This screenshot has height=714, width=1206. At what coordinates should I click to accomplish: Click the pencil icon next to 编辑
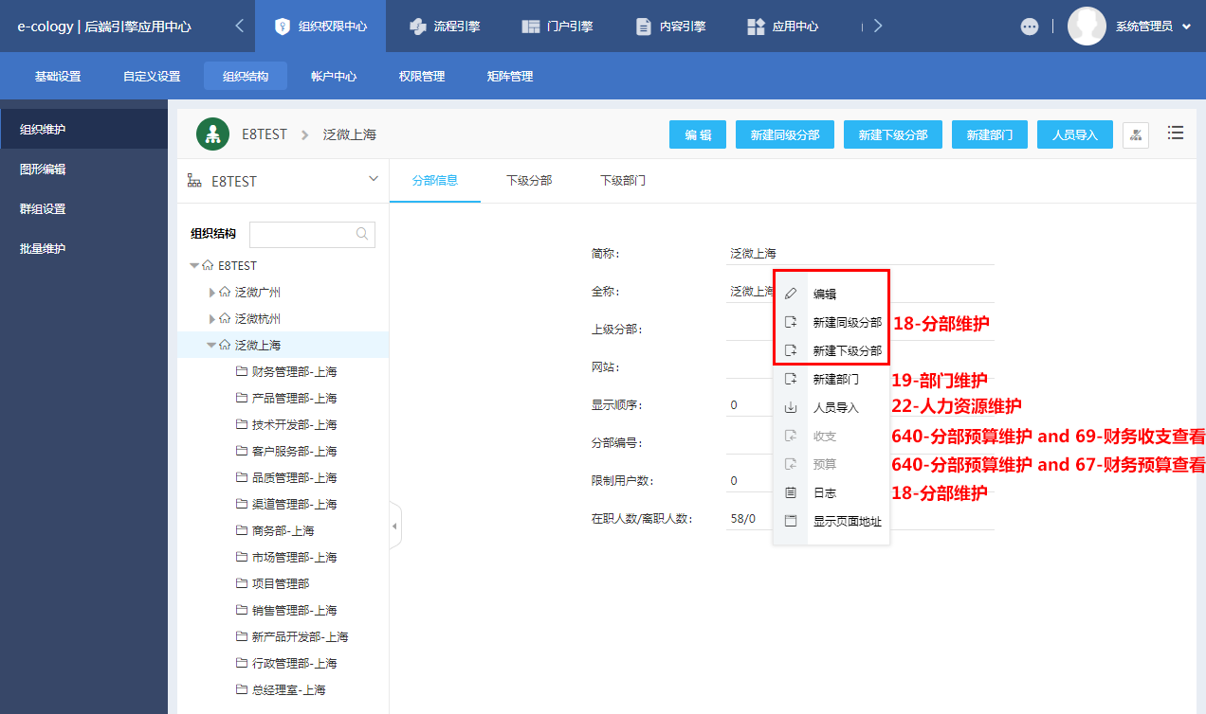coord(791,294)
